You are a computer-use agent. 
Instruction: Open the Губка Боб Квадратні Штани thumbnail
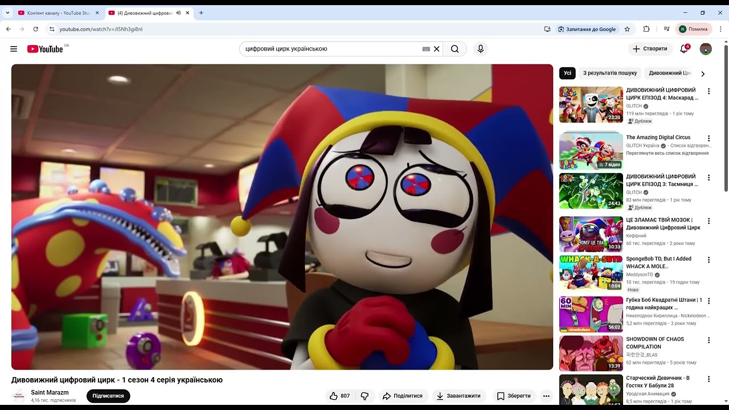coord(591,314)
